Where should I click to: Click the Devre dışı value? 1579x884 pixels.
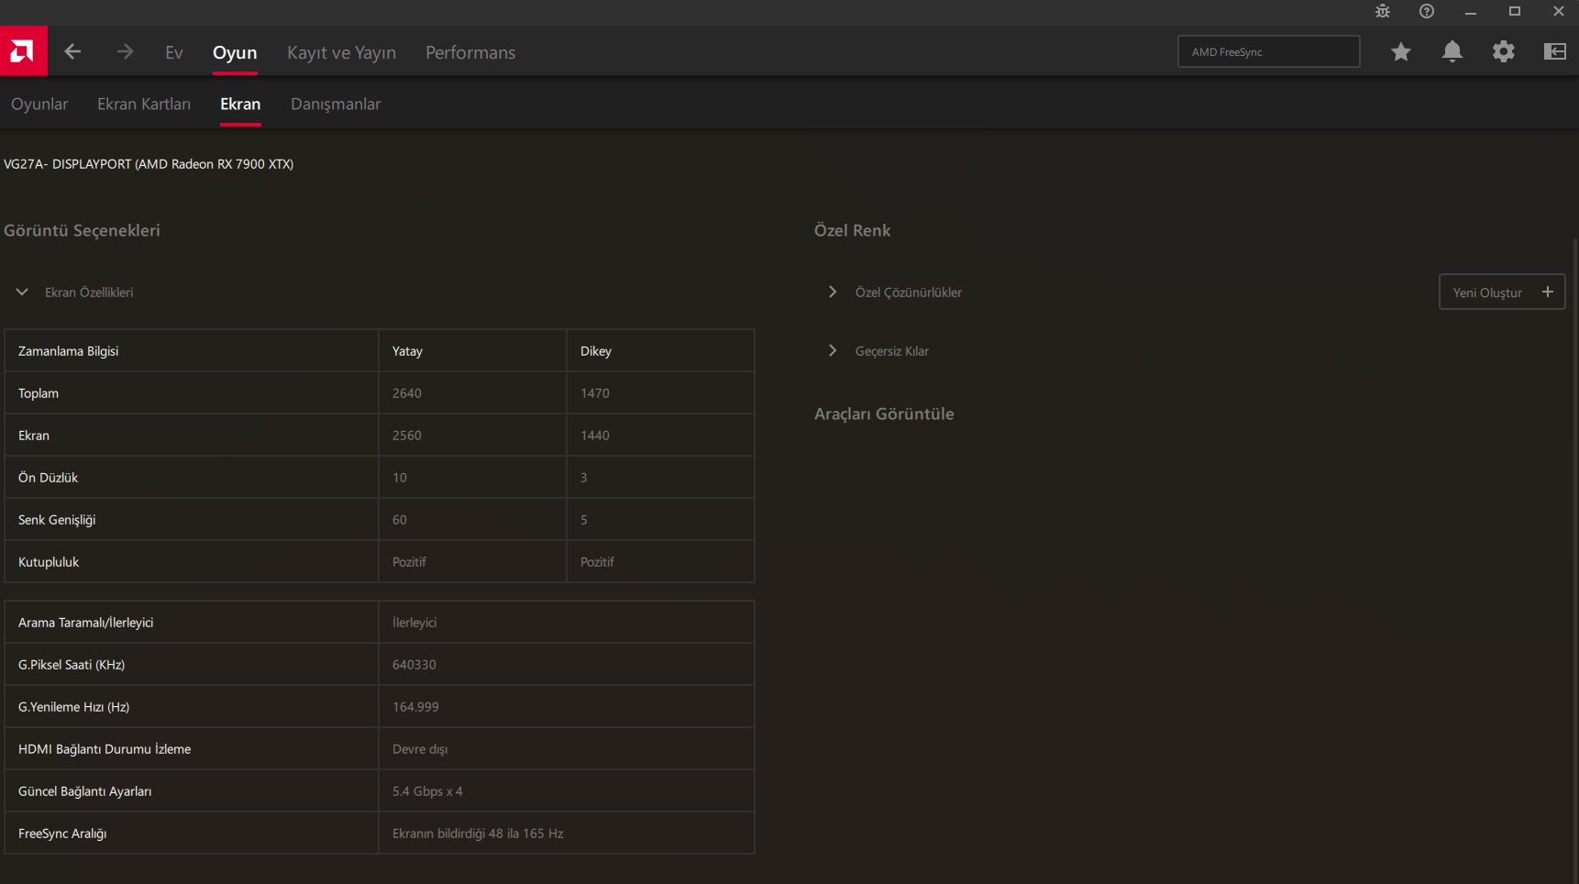tap(420, 749)
